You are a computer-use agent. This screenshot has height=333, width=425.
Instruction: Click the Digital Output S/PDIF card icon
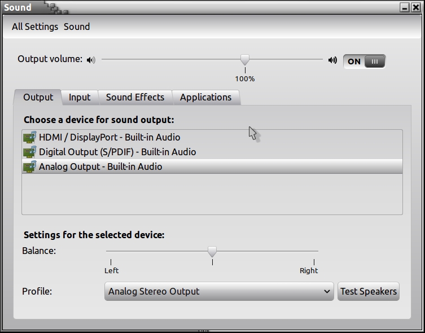pyautogui.click(x=29, y=152)
